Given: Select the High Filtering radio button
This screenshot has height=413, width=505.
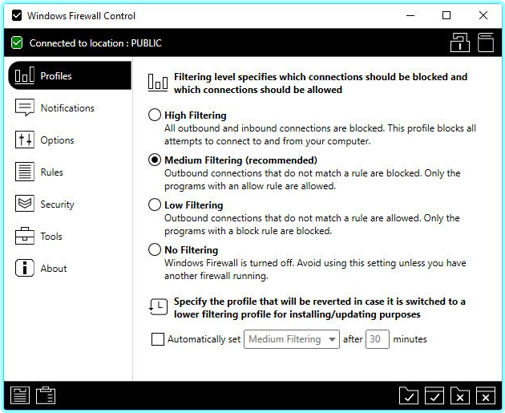Looking at the screenshot, I should pos(155,115).
